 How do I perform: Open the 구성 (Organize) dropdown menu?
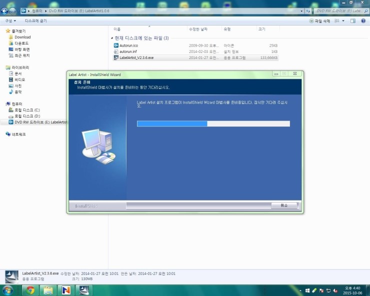10,21
